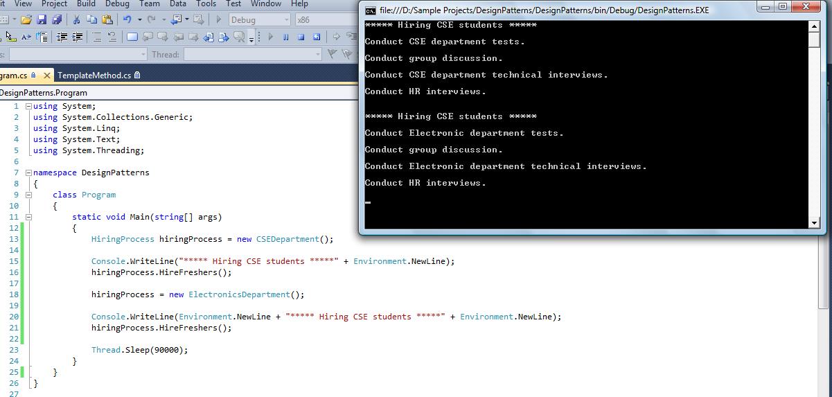Cut selection using the scissors icon
The height and width of the screenshot is (397, 832).
[x=76, y=20]
